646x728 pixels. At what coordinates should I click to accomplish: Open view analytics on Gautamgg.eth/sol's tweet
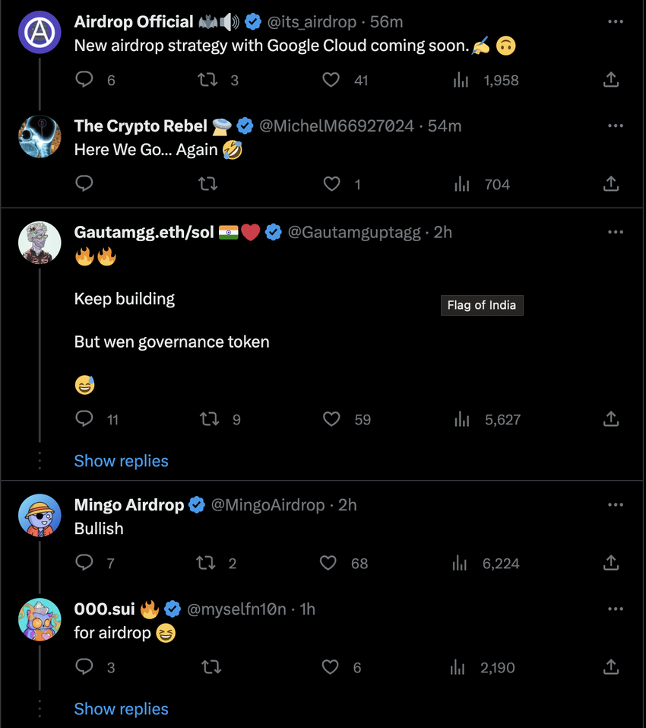point(461,419)
